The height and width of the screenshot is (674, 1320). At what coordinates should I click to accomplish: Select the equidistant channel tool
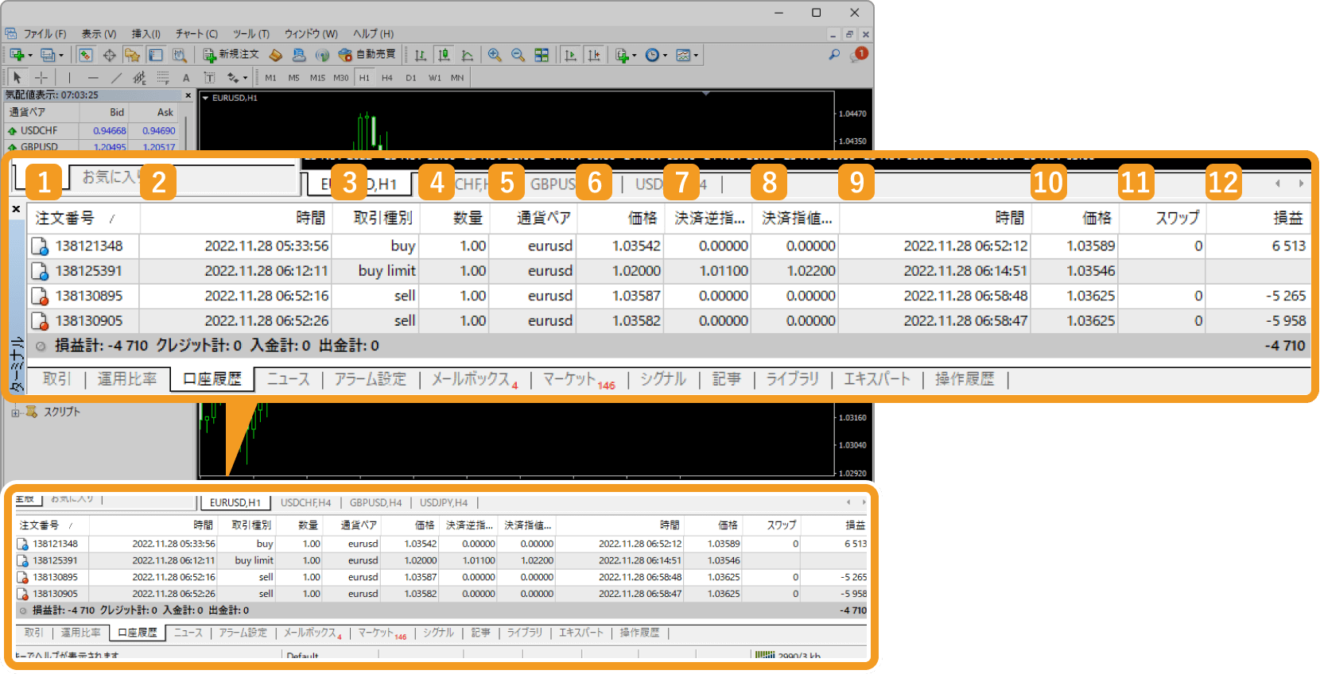(140, 77)
